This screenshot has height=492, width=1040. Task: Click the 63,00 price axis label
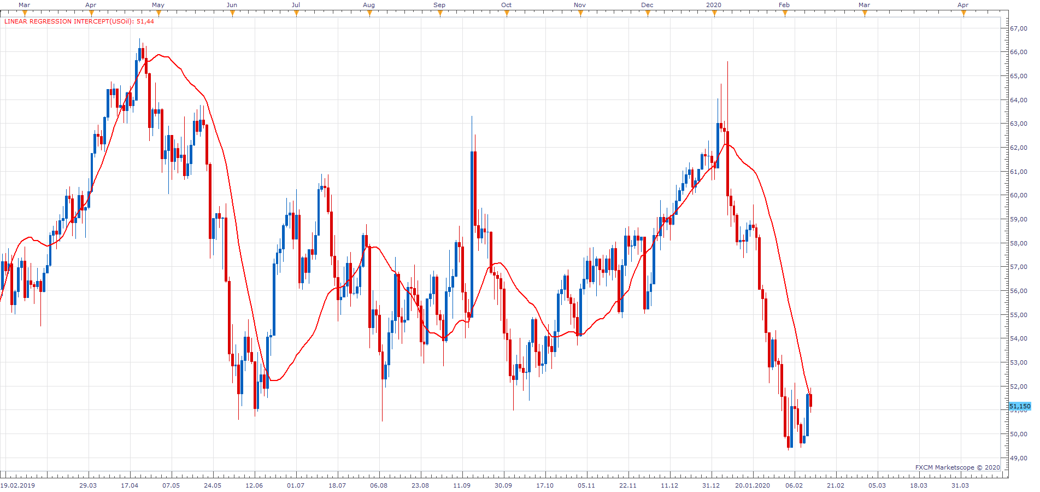(x=1019, y=124)
